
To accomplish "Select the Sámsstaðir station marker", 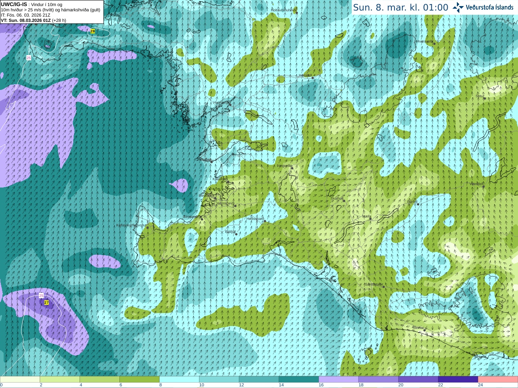I will (x=383, y=287).
